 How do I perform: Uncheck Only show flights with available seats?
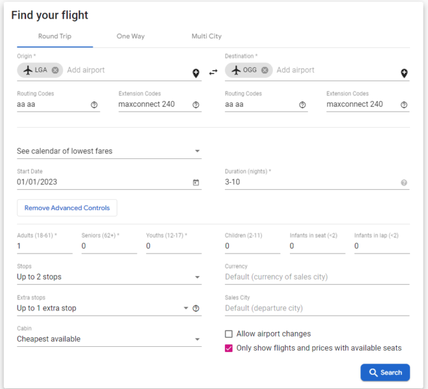[x=229, y=348]
